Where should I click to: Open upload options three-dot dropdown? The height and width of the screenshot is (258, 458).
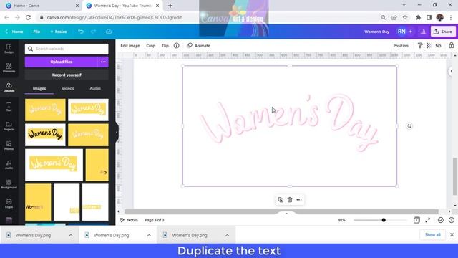click(x=103, y=62)
